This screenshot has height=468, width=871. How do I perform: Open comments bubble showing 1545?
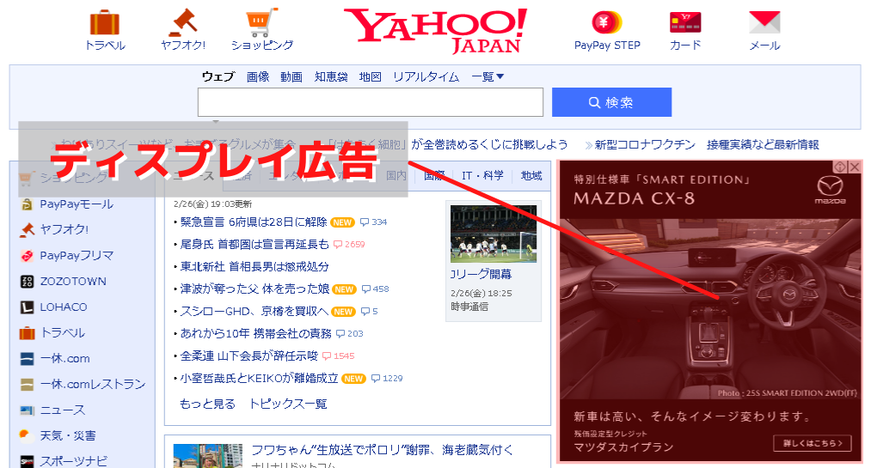point(338,356)
